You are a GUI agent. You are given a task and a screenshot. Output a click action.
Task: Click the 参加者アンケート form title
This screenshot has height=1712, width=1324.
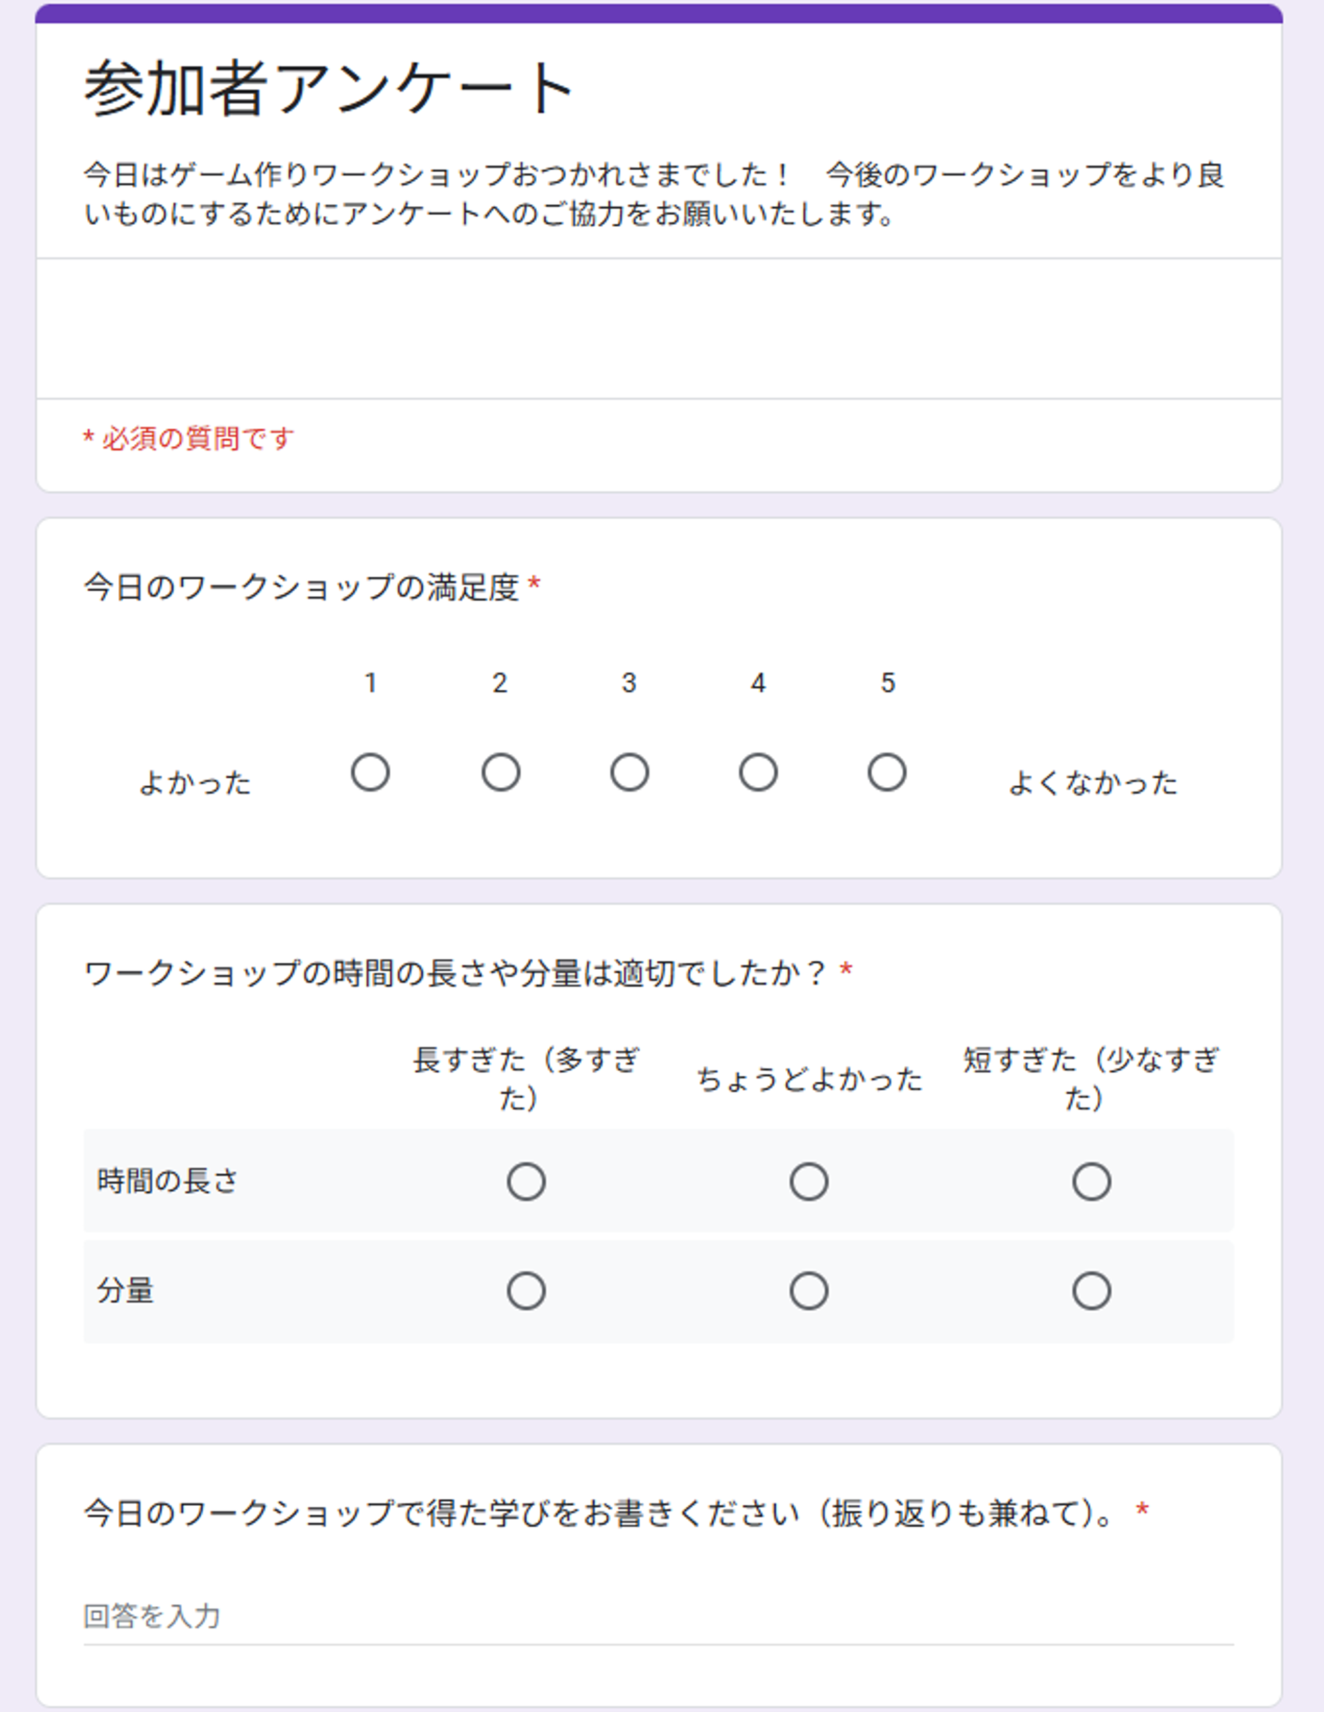[x=329, y=88]
